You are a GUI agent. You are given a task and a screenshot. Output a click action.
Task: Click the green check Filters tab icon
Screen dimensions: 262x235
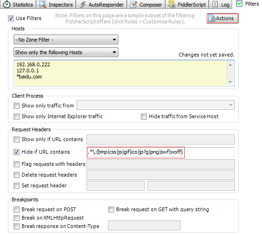point(239,4)
